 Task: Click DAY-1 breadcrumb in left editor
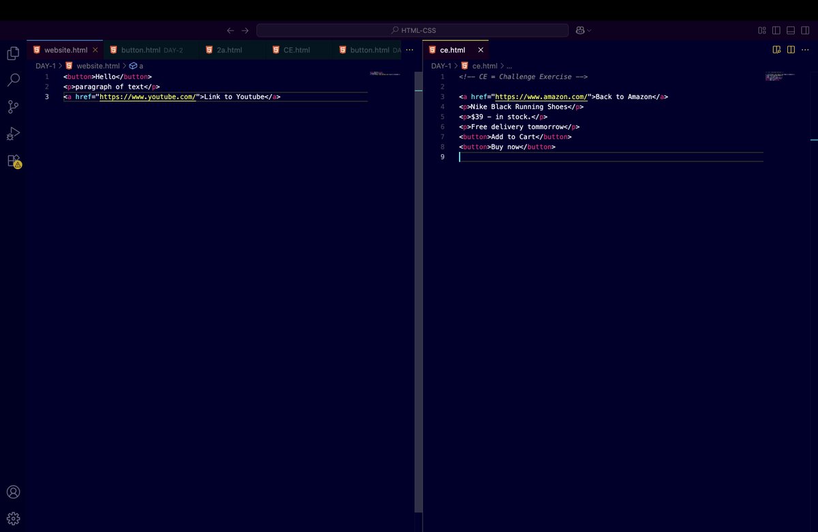(x=46, y=66)
